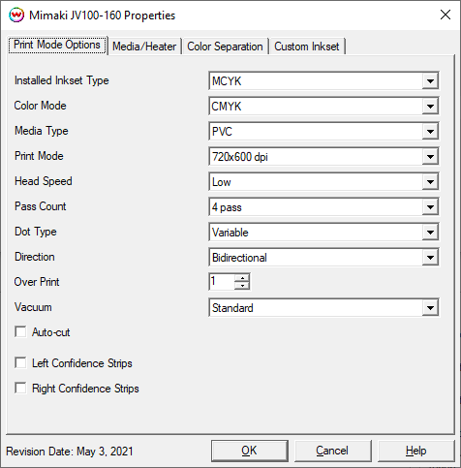Check Left Confidence Strips option
This screenshot has width=461, height=468.
point(20,362)
